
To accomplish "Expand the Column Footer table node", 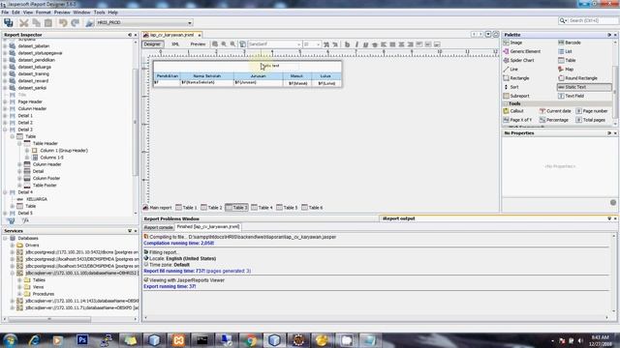I will coord(19,178).
